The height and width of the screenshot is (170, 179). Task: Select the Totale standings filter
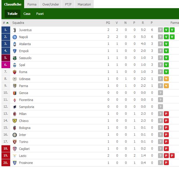tap(12, 14)
